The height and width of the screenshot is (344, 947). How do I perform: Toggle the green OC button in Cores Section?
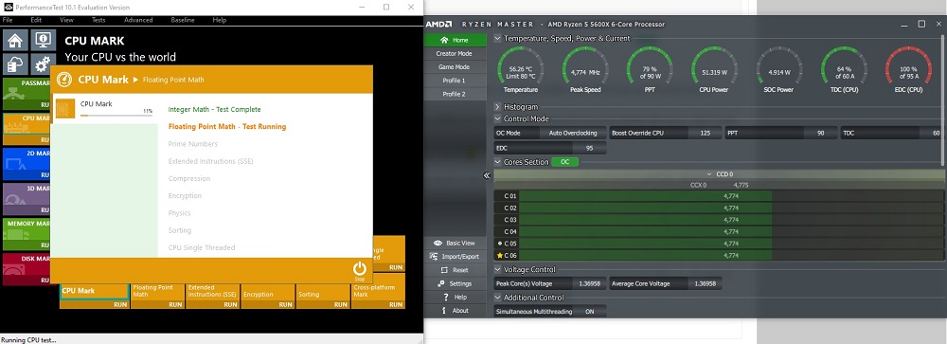(564, 162)
